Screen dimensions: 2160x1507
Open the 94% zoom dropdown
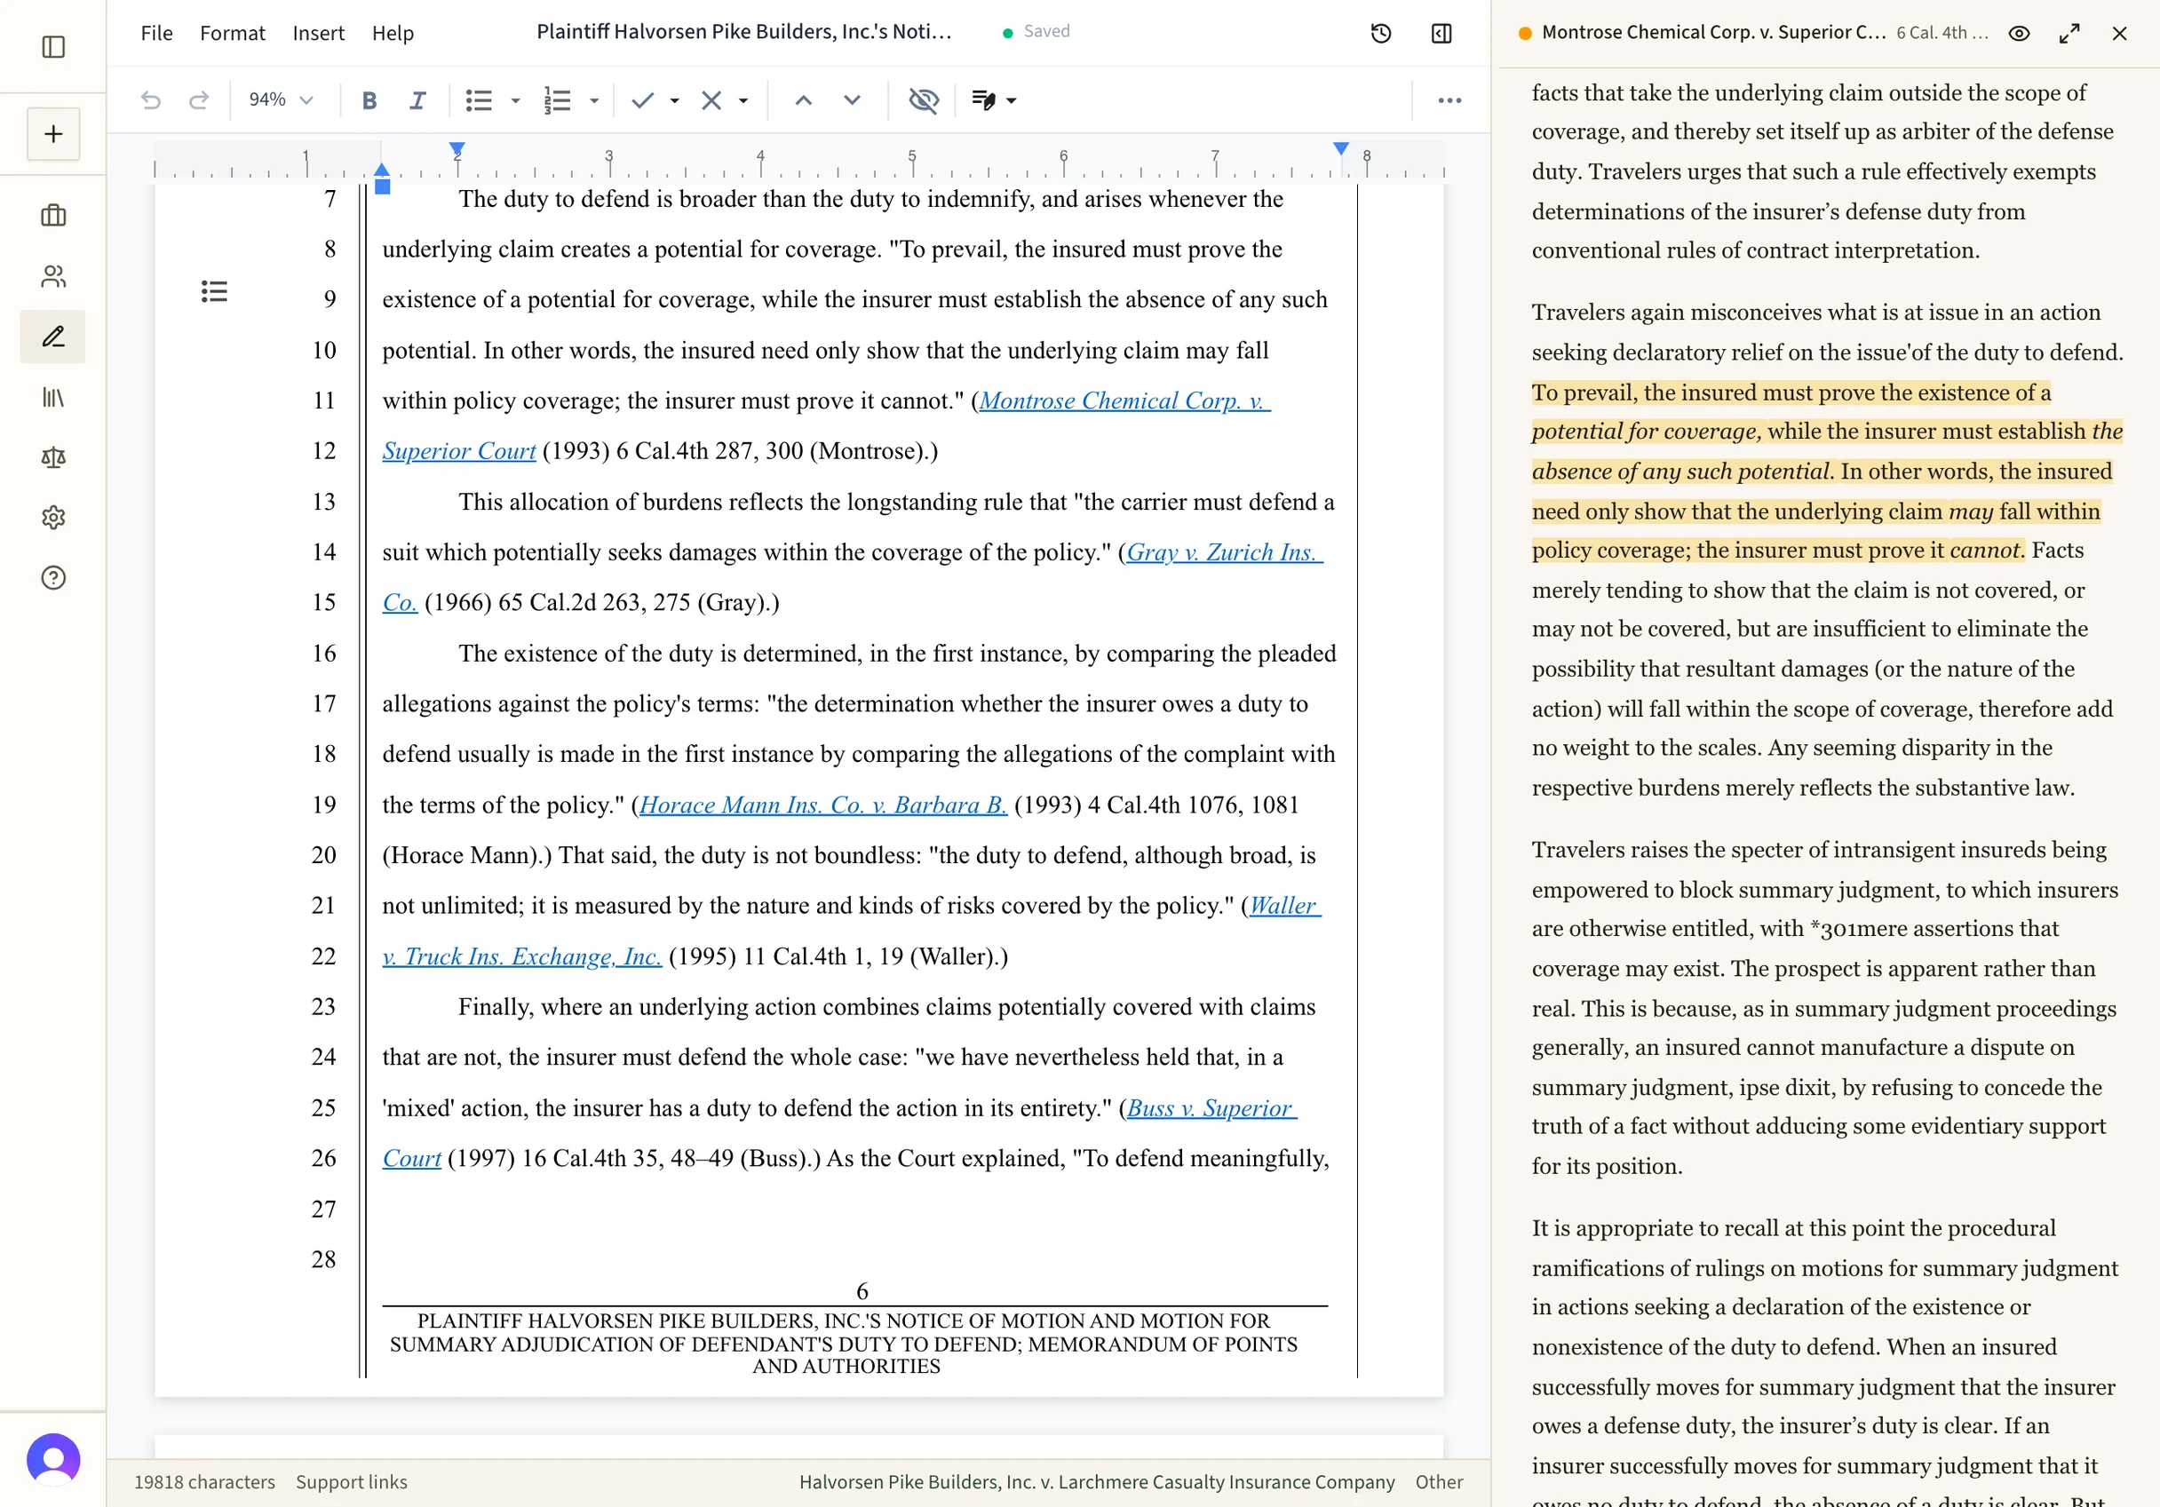point(280,99)
